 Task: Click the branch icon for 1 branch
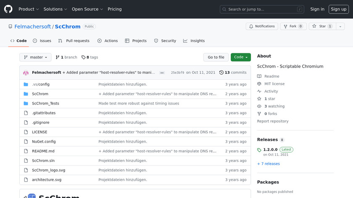(x=58, y=57)
